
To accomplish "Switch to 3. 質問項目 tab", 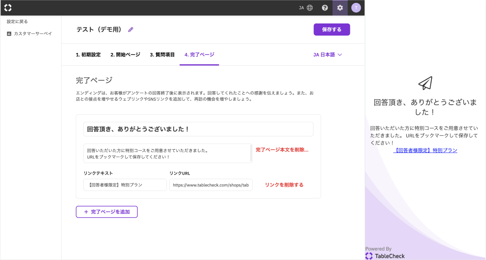I will click(162, 55).
